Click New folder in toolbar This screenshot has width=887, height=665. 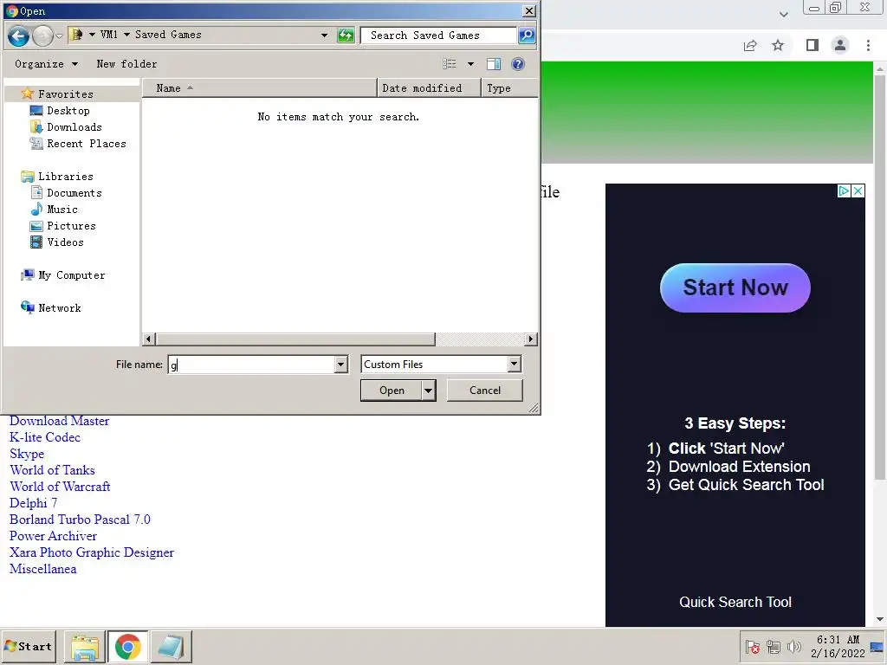(x=126, y=64)
